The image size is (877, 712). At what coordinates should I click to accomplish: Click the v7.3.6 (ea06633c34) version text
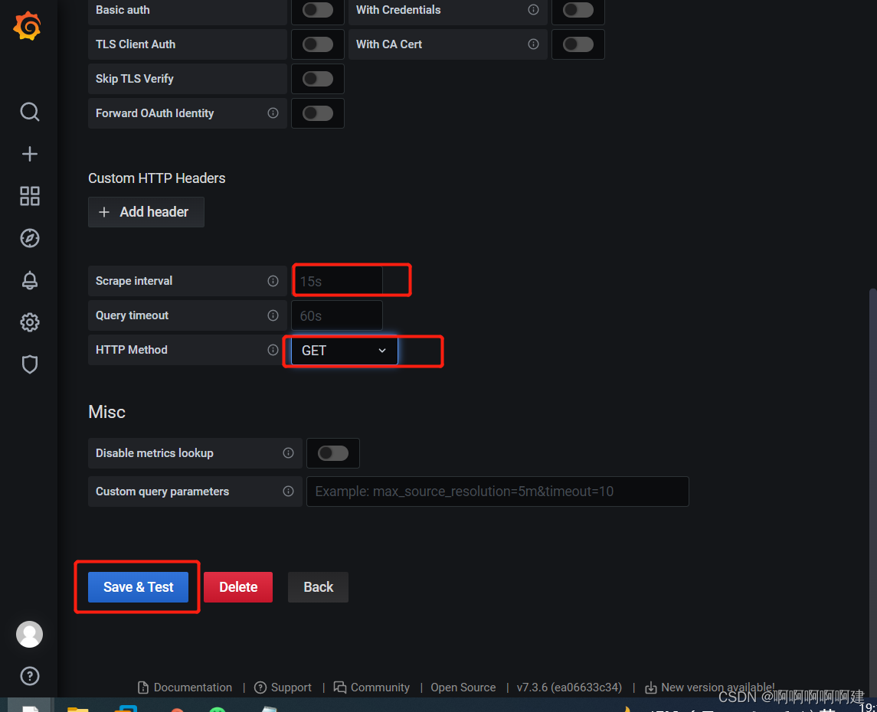point(569,688)
